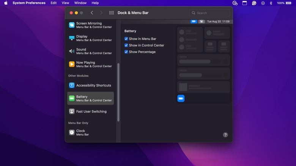Go back with the toolbar arrow
This screenshot has width=296, height=166.
[x=92, y=13]
